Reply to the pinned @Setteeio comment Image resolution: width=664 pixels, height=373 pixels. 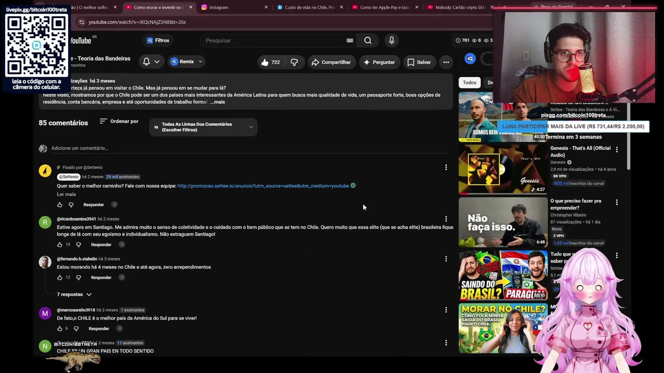point(93,205)
